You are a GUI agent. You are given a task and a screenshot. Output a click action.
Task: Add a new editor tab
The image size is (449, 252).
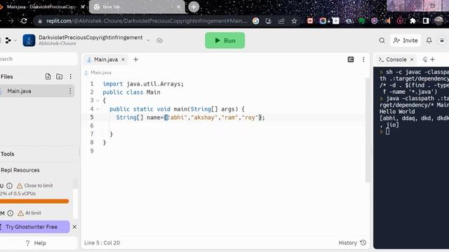tap(135, 59)
